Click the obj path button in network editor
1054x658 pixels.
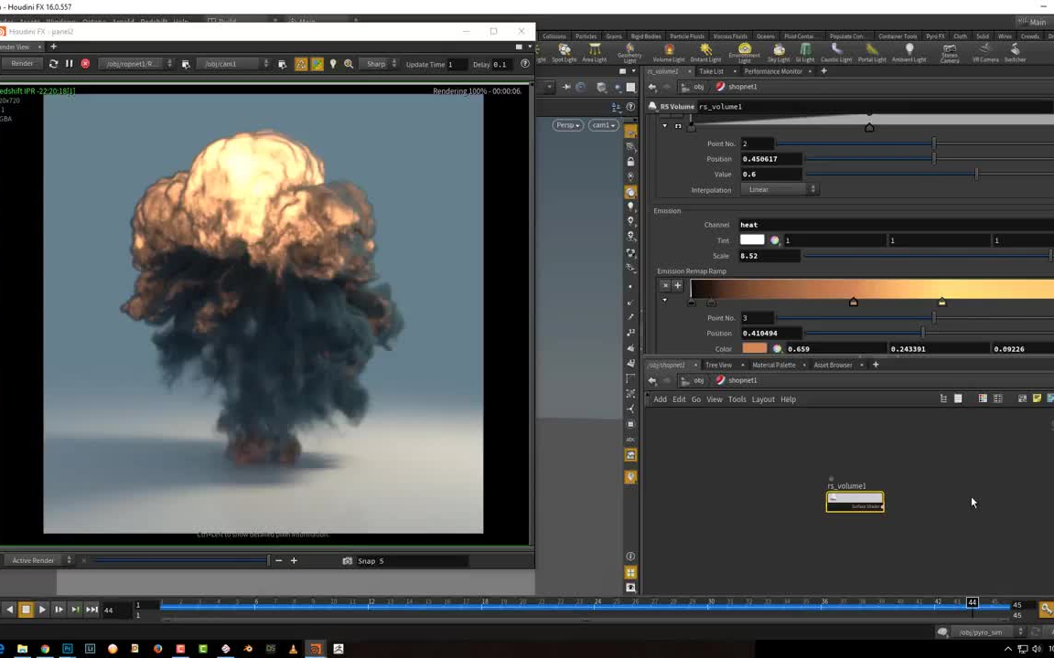[693, 380]
